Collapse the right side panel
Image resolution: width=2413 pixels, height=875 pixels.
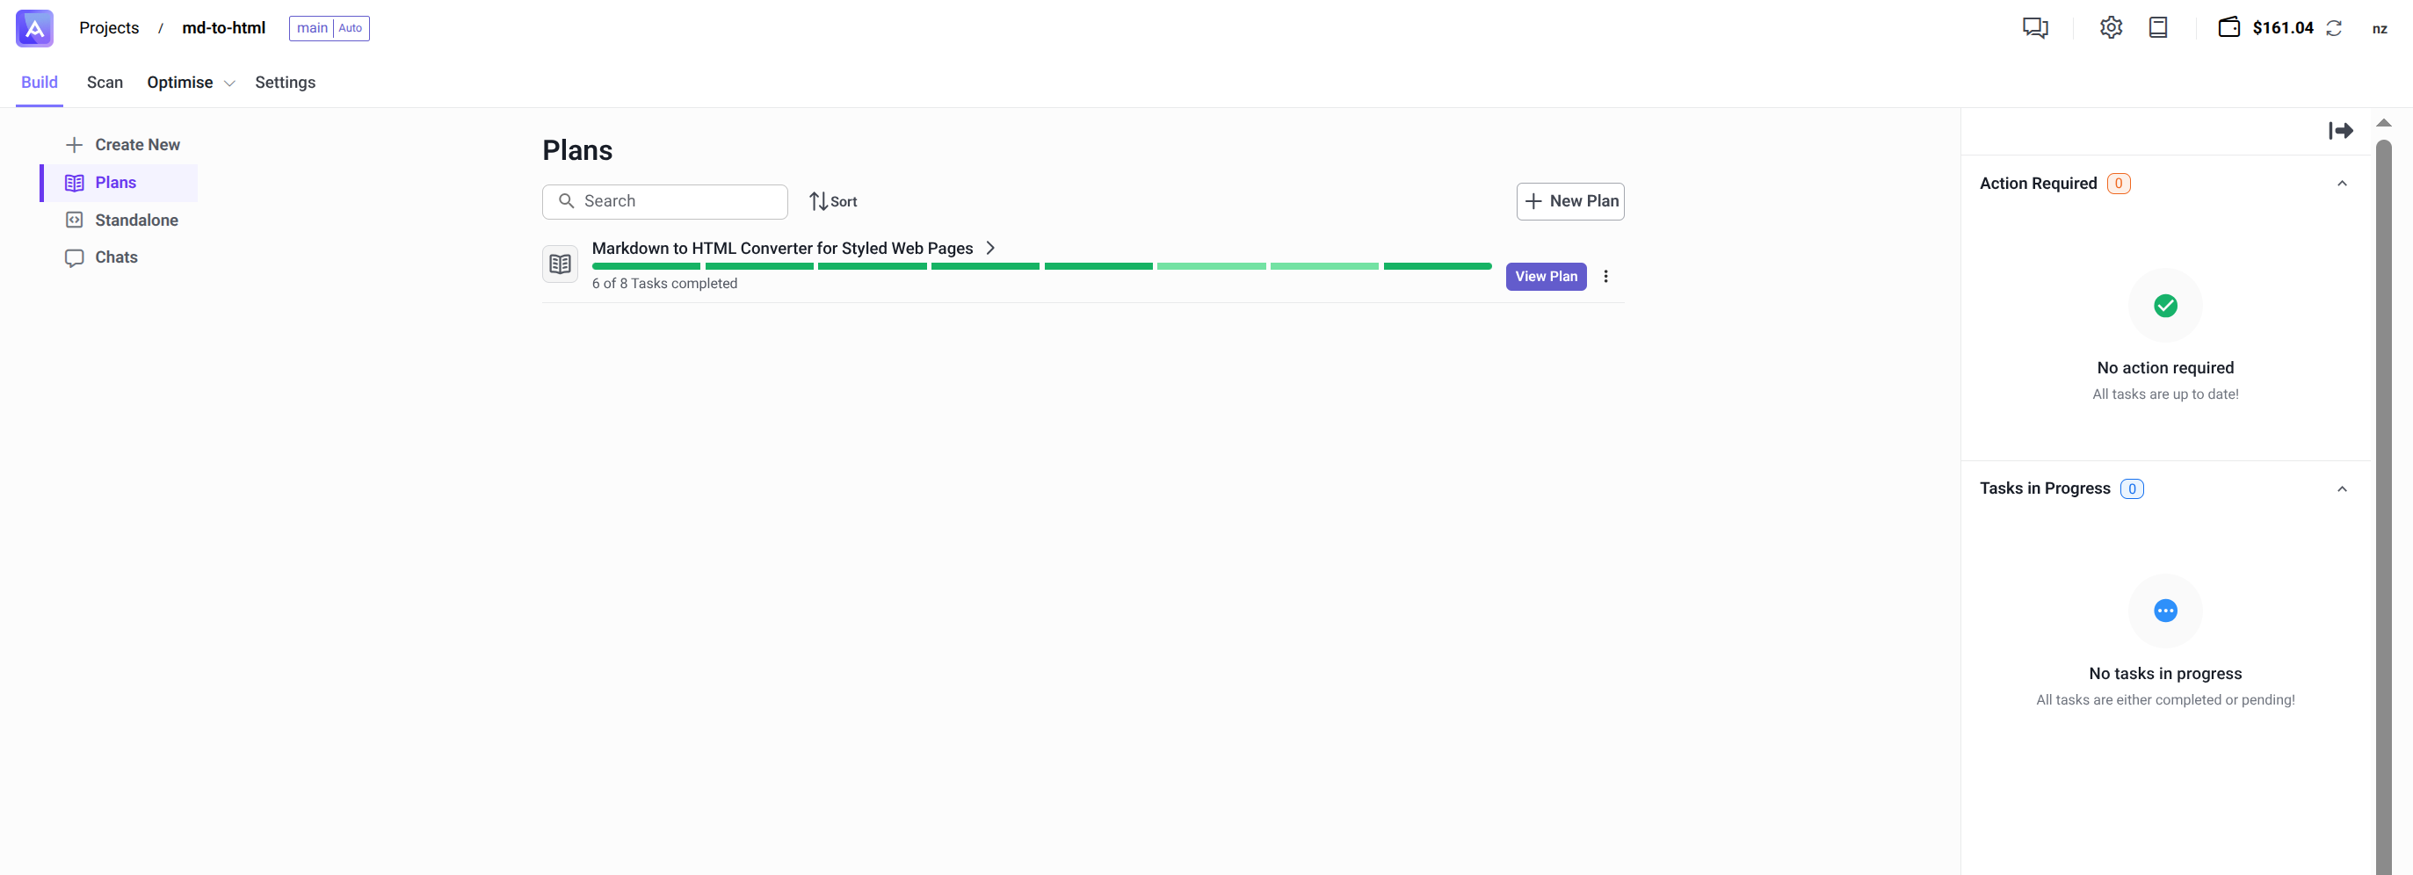pyautogui.click(x=2340, y=131)
